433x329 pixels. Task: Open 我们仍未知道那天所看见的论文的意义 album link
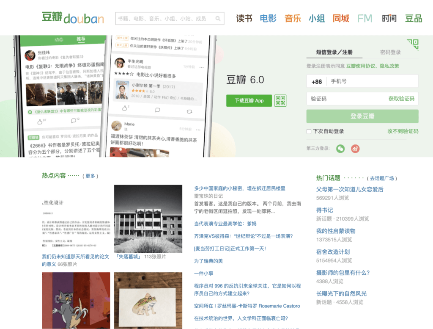click(75, 260)
